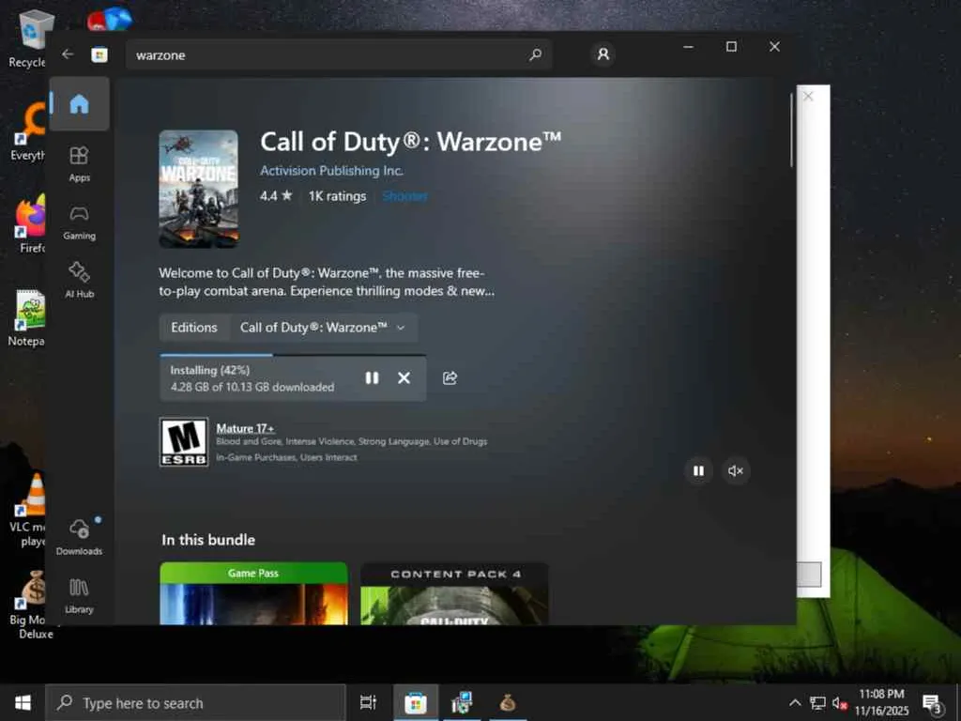Click the Store page vertical scrollbar
Screen dimensions: 961x721
[791, 130]
